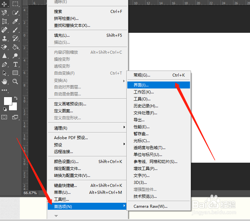
Task: Open 颜色设置(G)...
Action: click(87, 162)
